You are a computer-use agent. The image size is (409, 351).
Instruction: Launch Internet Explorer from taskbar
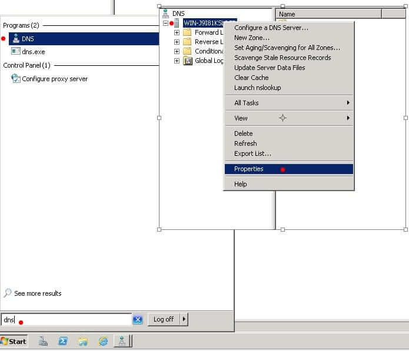pos(103,341)
